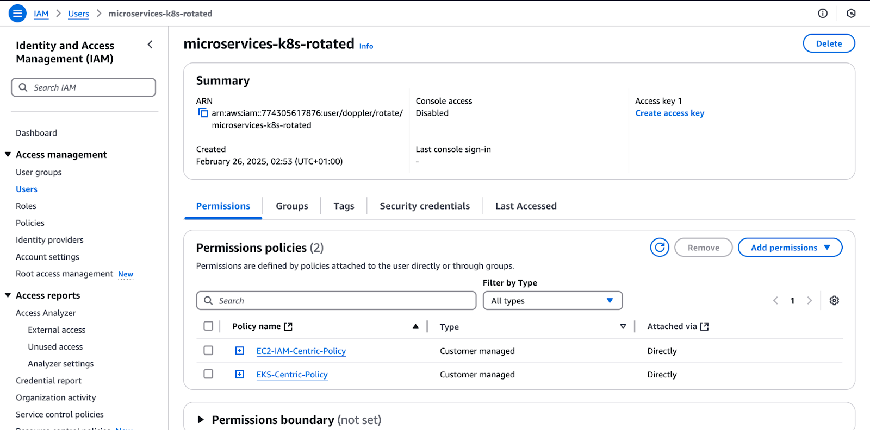This screenshot has width=870, height=430.
Task: Open the Add permissions dropdown
Action: pos(790,248)
